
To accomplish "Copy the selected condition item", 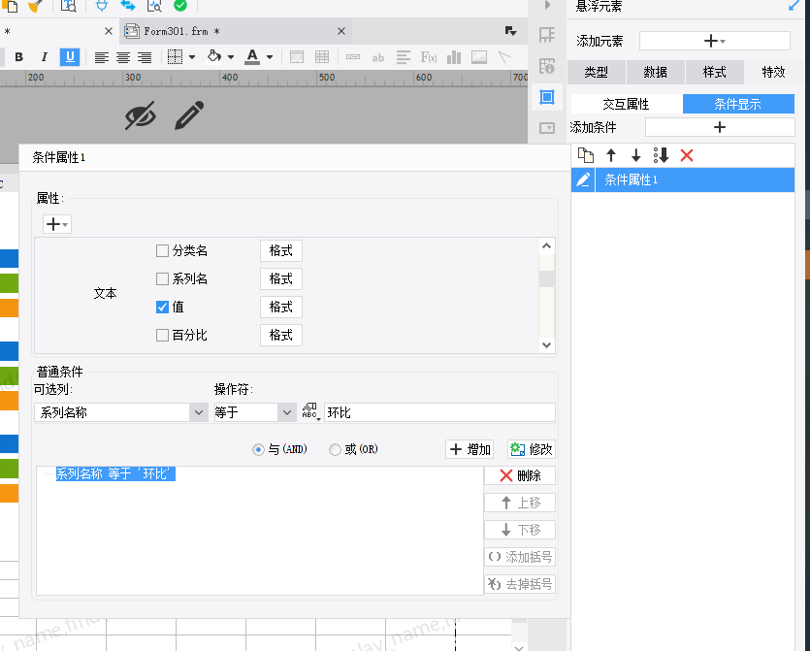I will point(586,155).
